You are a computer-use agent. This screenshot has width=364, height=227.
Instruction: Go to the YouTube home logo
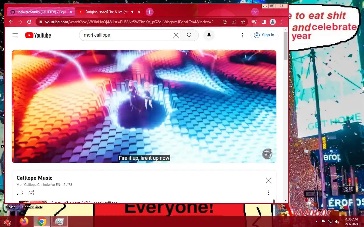(38, 35)
